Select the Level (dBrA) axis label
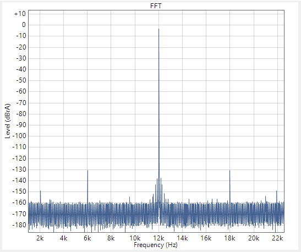The width and height of the screenshot is (301, 252). 8,121
